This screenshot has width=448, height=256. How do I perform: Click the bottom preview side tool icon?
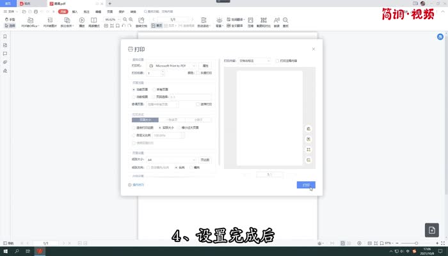point(308,159)
